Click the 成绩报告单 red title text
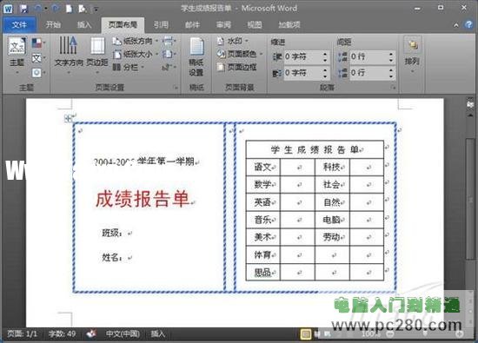The image size is (478, 343). [x=142, y=199]
